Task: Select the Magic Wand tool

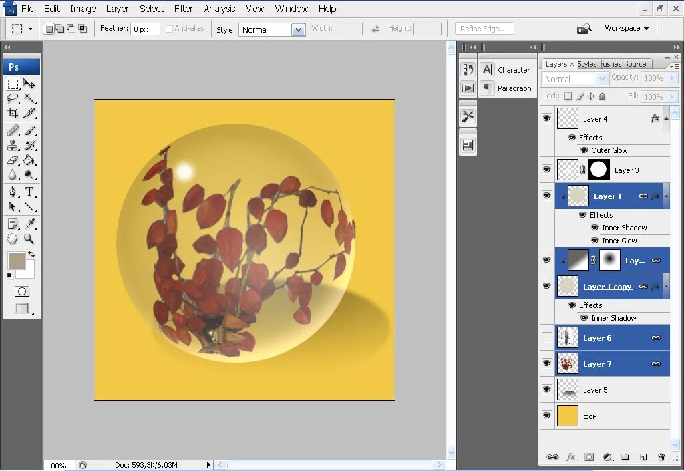Action: coord(29,98)
